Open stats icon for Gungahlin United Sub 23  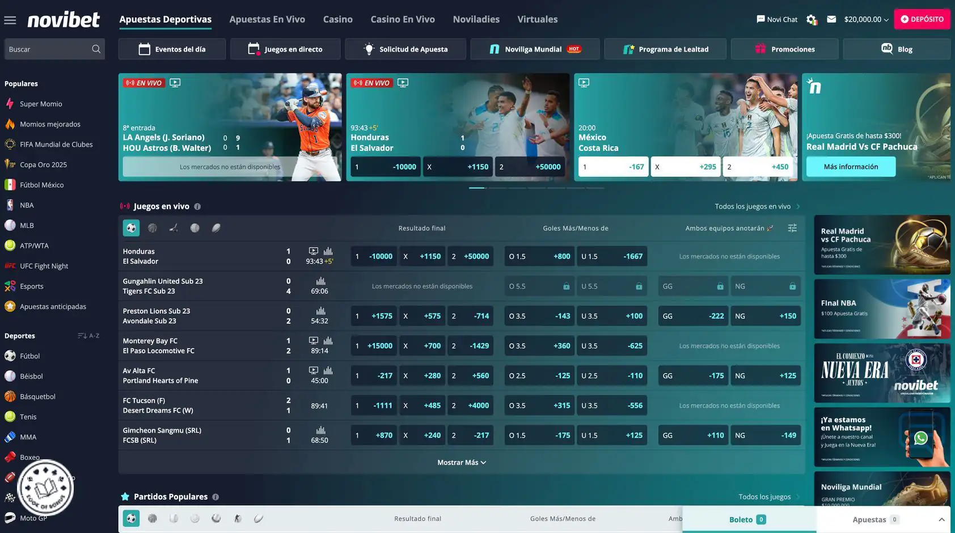(x=320, y=281)
